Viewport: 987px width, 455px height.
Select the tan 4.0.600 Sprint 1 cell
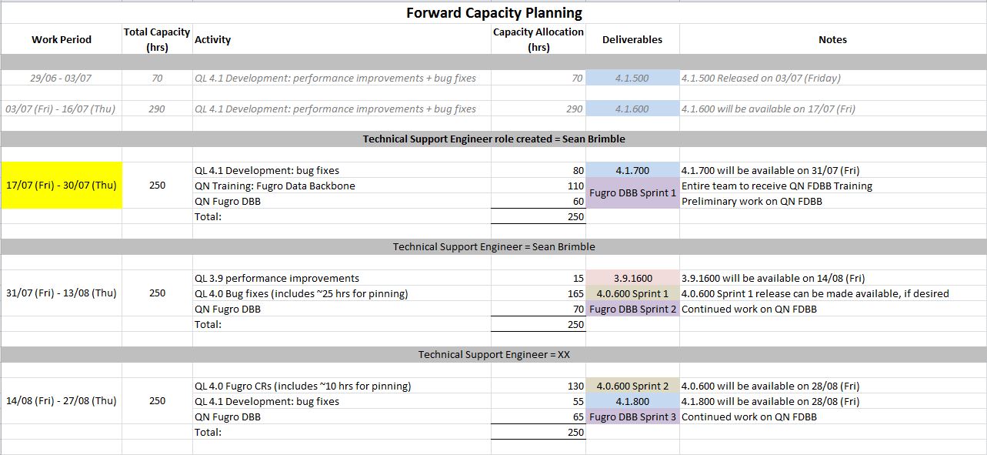pos(632,293)
